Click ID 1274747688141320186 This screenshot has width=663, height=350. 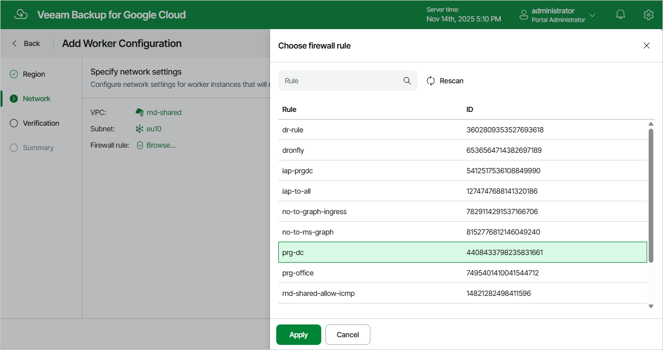coord(502,191)
